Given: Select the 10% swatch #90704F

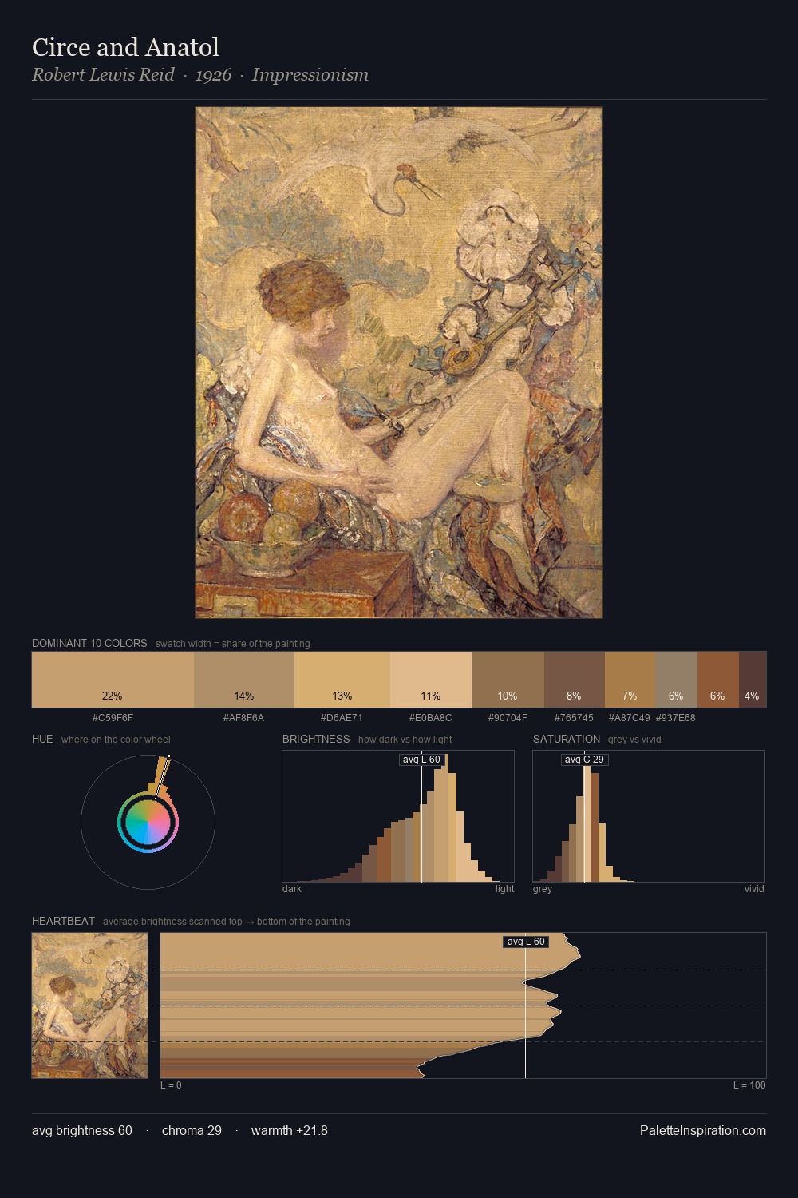Looking at the screenshot, I should (508, 680).
